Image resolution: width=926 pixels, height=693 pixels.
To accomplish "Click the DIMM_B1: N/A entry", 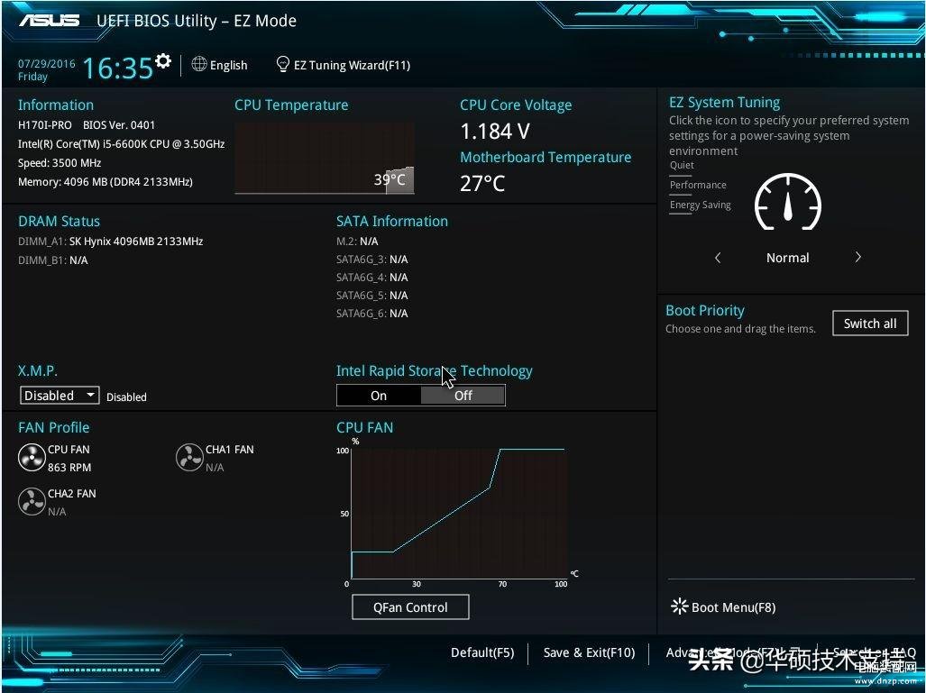I will [52, 260].
